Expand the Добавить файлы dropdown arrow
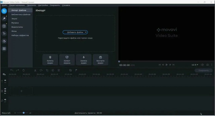 click(85, 32)
